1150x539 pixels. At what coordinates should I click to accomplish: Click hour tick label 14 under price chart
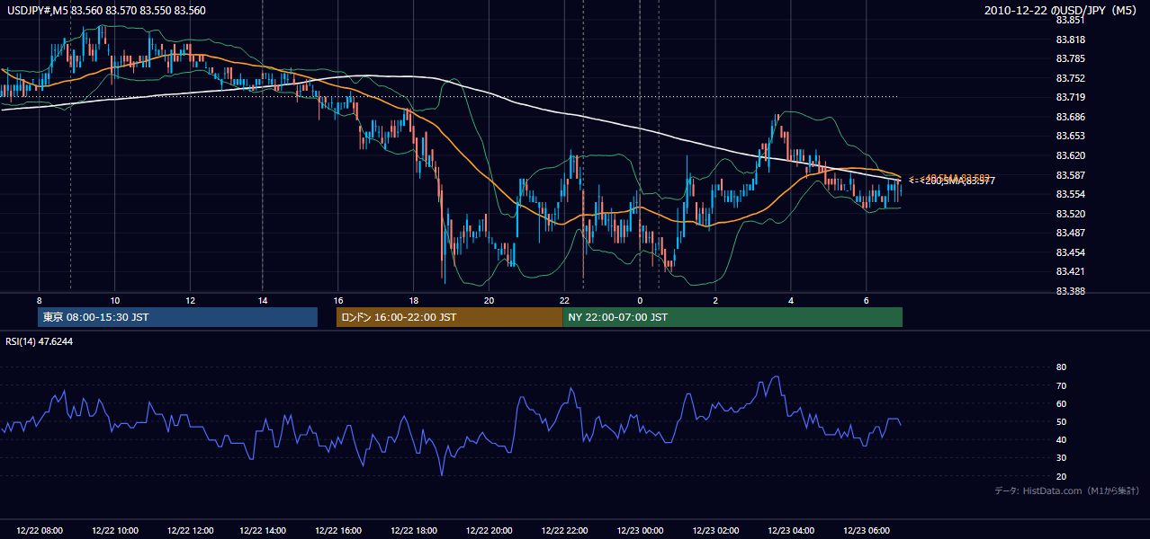(x=263, y=300)
